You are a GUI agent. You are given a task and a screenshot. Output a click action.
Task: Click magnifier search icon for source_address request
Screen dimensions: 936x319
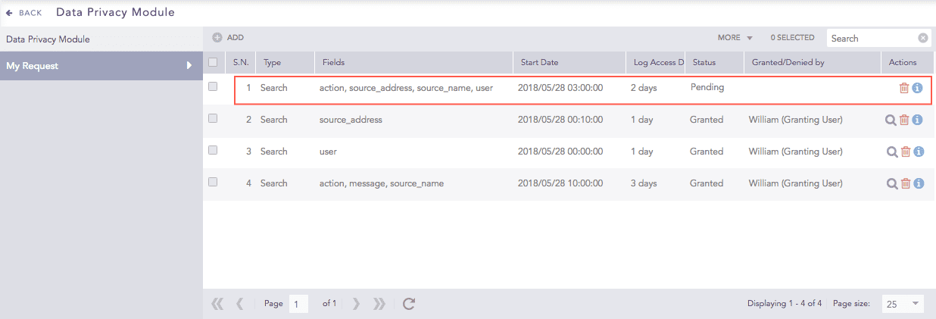click(891, 120)
